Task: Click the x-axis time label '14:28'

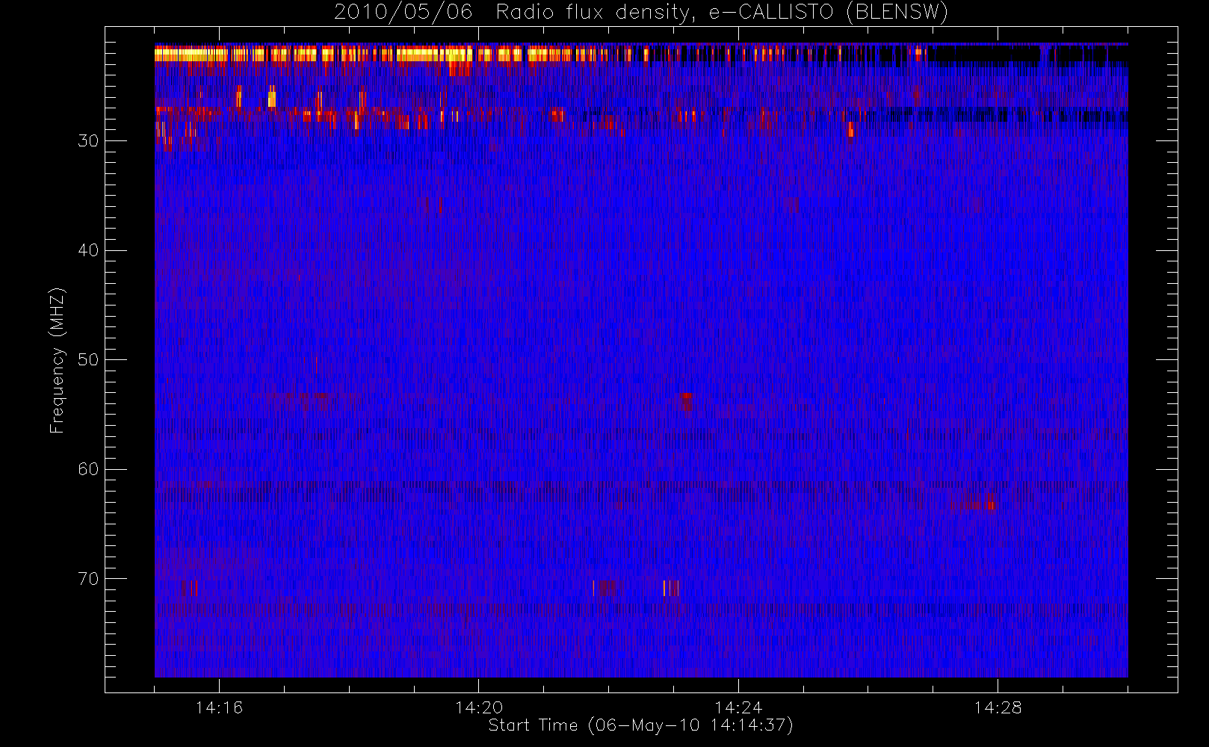Action: (998, 707)
